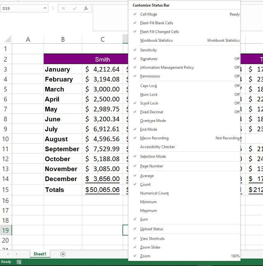Click the macro recording icon in status bar
Viewport: 263px width, 266px height.
coord(19,262)
